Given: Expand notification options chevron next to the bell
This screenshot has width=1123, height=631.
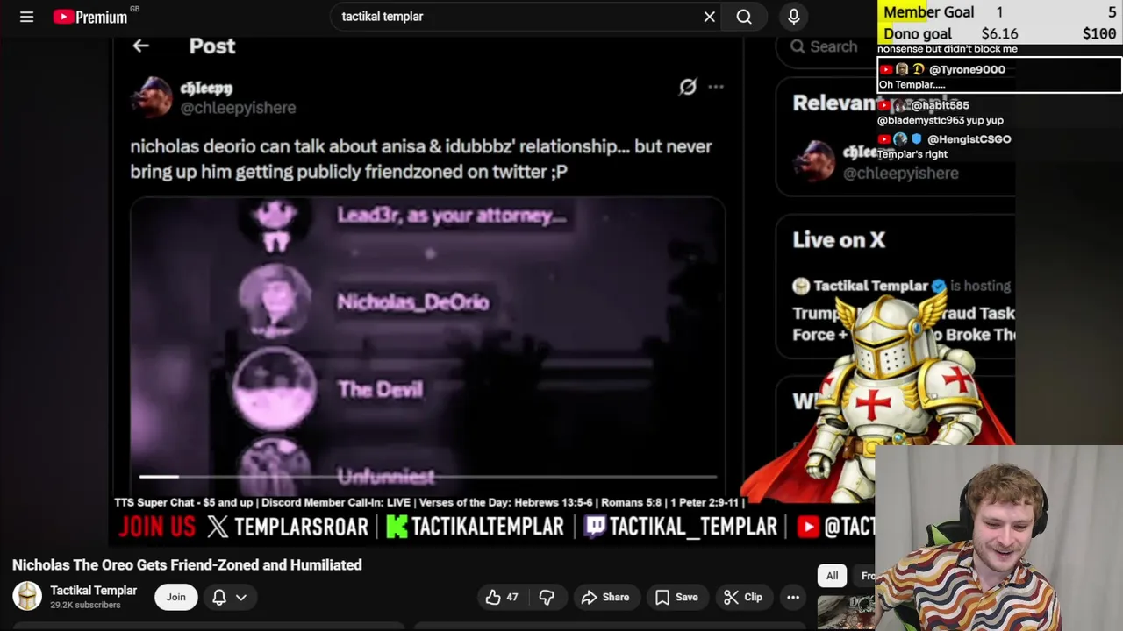Looking at the screenshot, I should coord(241,597).
